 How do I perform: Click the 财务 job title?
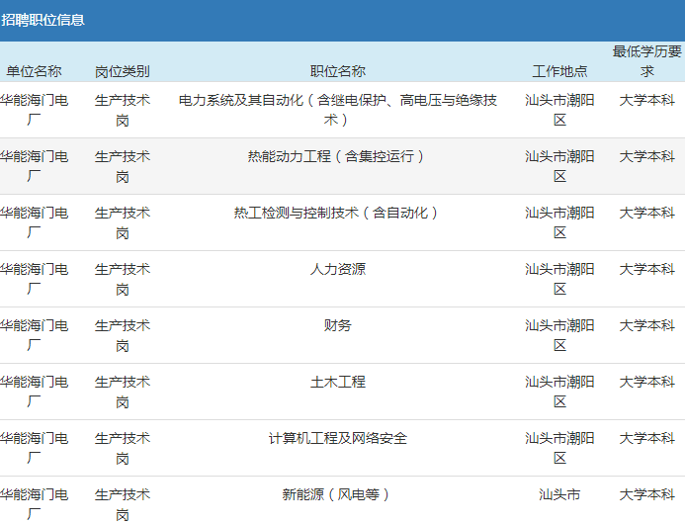pos(338,325)
